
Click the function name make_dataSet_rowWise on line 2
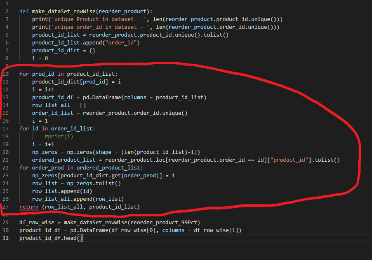tap(64, 12)
